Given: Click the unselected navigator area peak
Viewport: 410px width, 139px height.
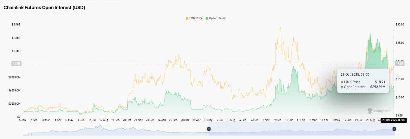Looking at the screenshot, I should (x=100, y=127).
